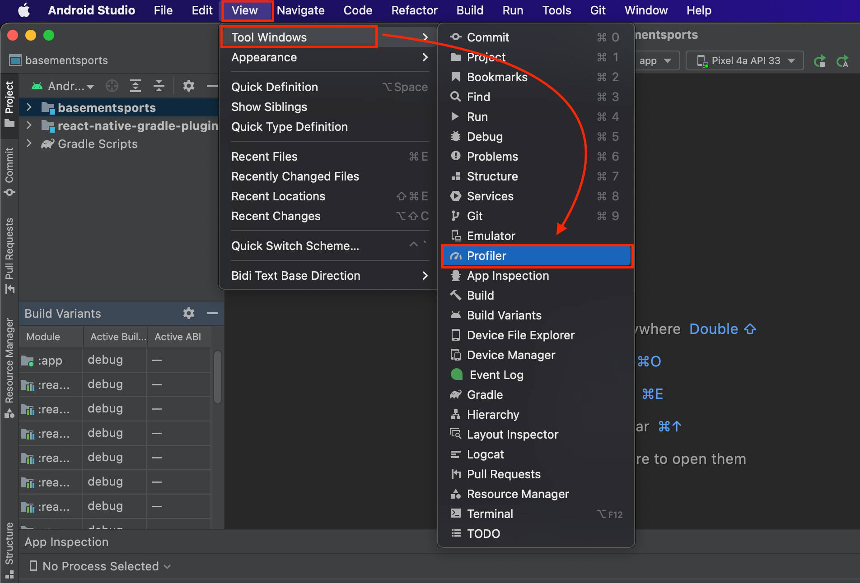The height and width of the screenshot is (583, 860).
Task: Open Event Log entry
Action: coord(537,375)
